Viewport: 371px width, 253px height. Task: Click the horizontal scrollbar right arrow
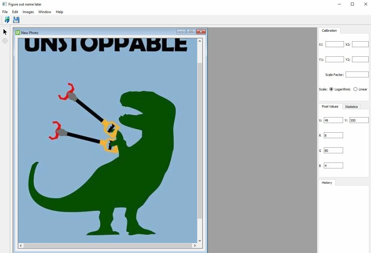click(195, 246)
